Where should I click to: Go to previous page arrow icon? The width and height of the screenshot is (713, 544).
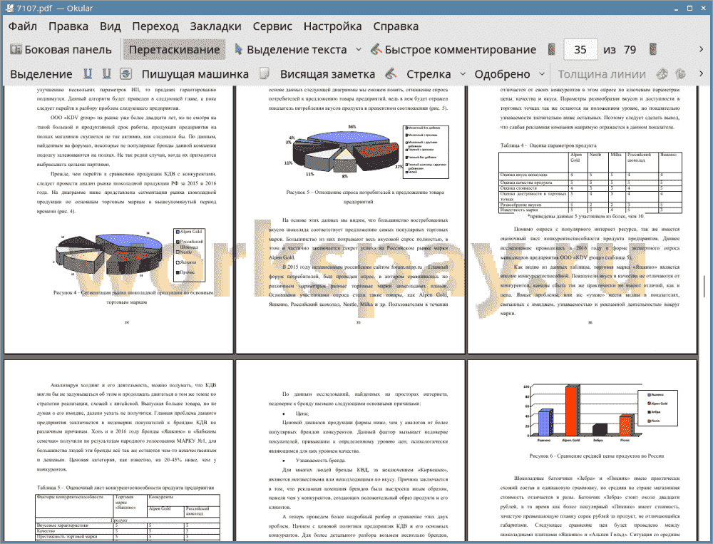pyautogui.click(x=552, y=49)
